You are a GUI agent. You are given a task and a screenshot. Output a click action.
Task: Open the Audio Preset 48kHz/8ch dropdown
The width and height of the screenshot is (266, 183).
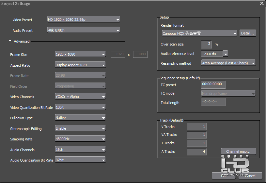[84, 30]
